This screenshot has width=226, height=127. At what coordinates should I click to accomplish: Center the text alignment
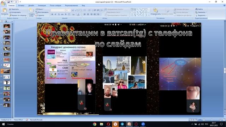click(88, 14)
